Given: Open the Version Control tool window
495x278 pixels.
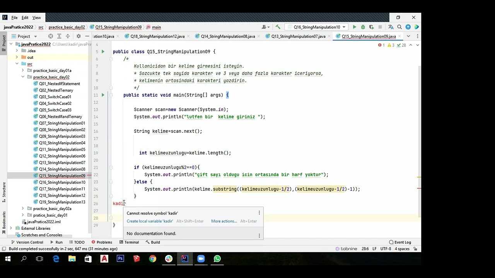Looking at the screenshot, I should pyautogui.click(x=27, y=242).
